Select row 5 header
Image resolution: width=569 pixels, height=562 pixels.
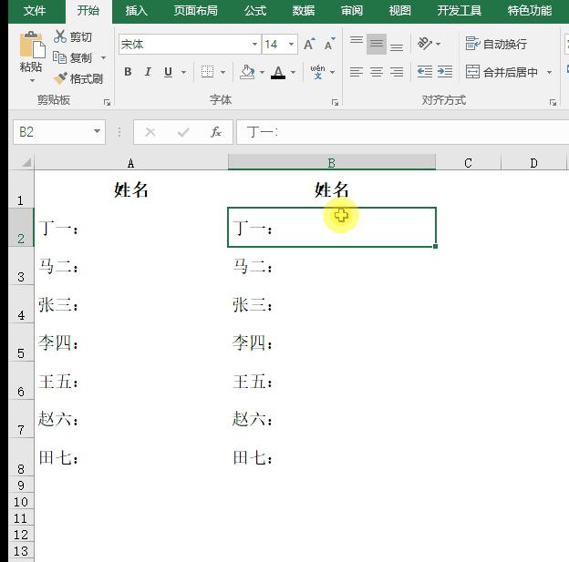pyautogui.click(x=21, y=342)
